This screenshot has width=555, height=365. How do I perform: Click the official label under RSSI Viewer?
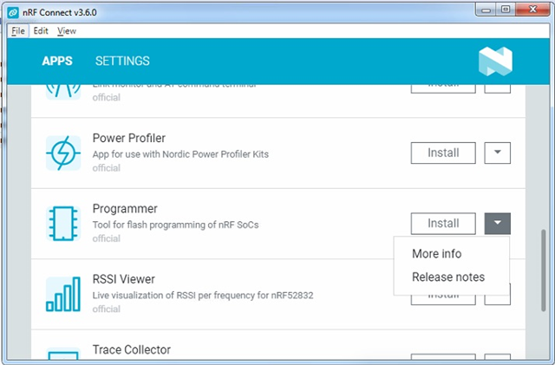pyautogui.click(x=106, y=309)
